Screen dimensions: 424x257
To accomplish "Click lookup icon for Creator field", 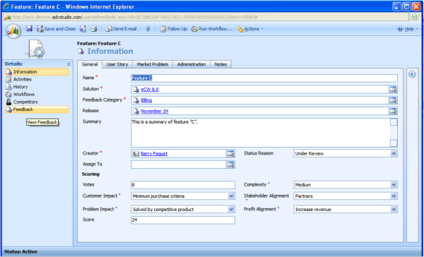I will [x=230, y=153].
